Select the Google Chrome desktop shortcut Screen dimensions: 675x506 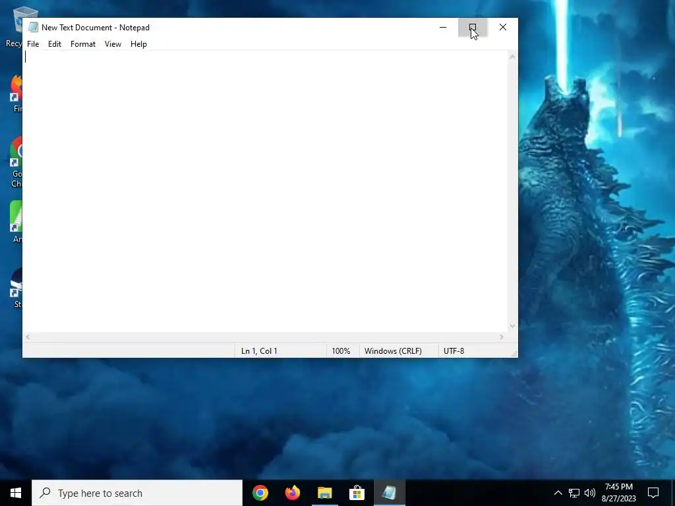(x=16, y=163)
